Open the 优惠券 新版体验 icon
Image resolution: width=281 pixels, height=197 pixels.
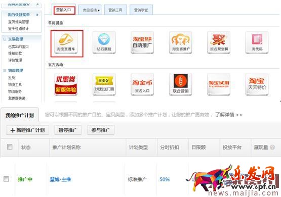pos(66,84)
